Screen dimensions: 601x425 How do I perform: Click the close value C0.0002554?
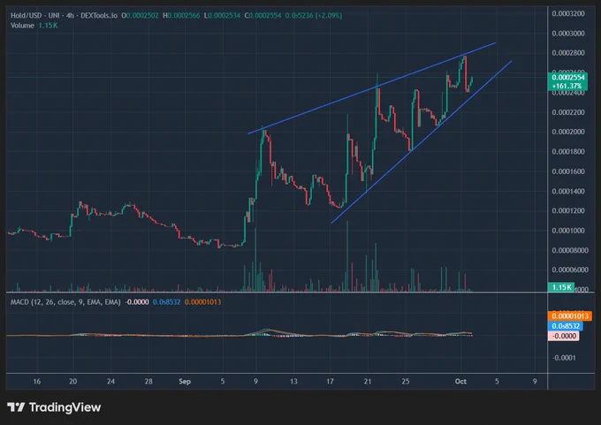coord(263,16)
